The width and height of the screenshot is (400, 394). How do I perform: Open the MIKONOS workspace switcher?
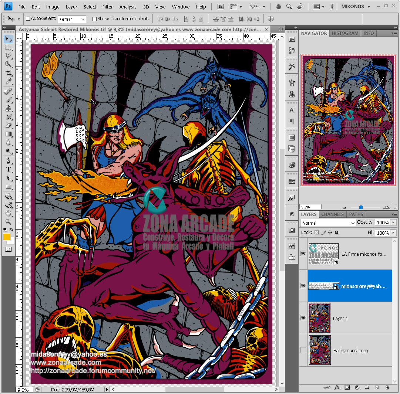tap(356, 7)
